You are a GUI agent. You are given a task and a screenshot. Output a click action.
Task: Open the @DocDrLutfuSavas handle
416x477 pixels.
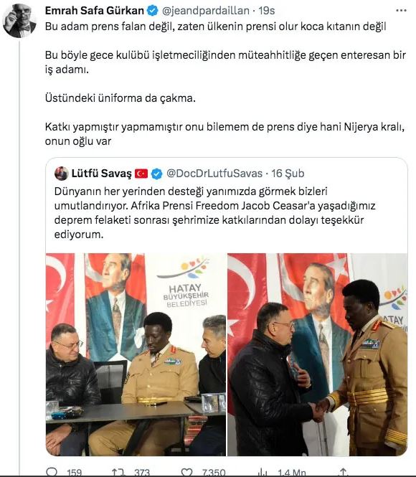[x=214, y=174]
